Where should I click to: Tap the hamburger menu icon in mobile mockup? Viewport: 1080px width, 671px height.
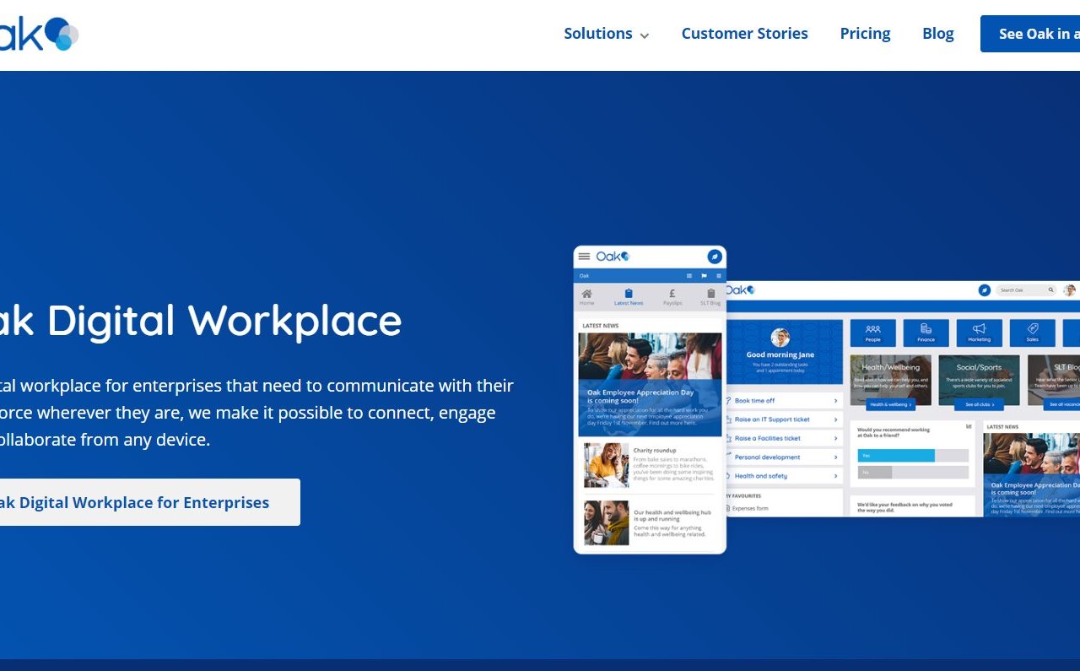point(584,257)
